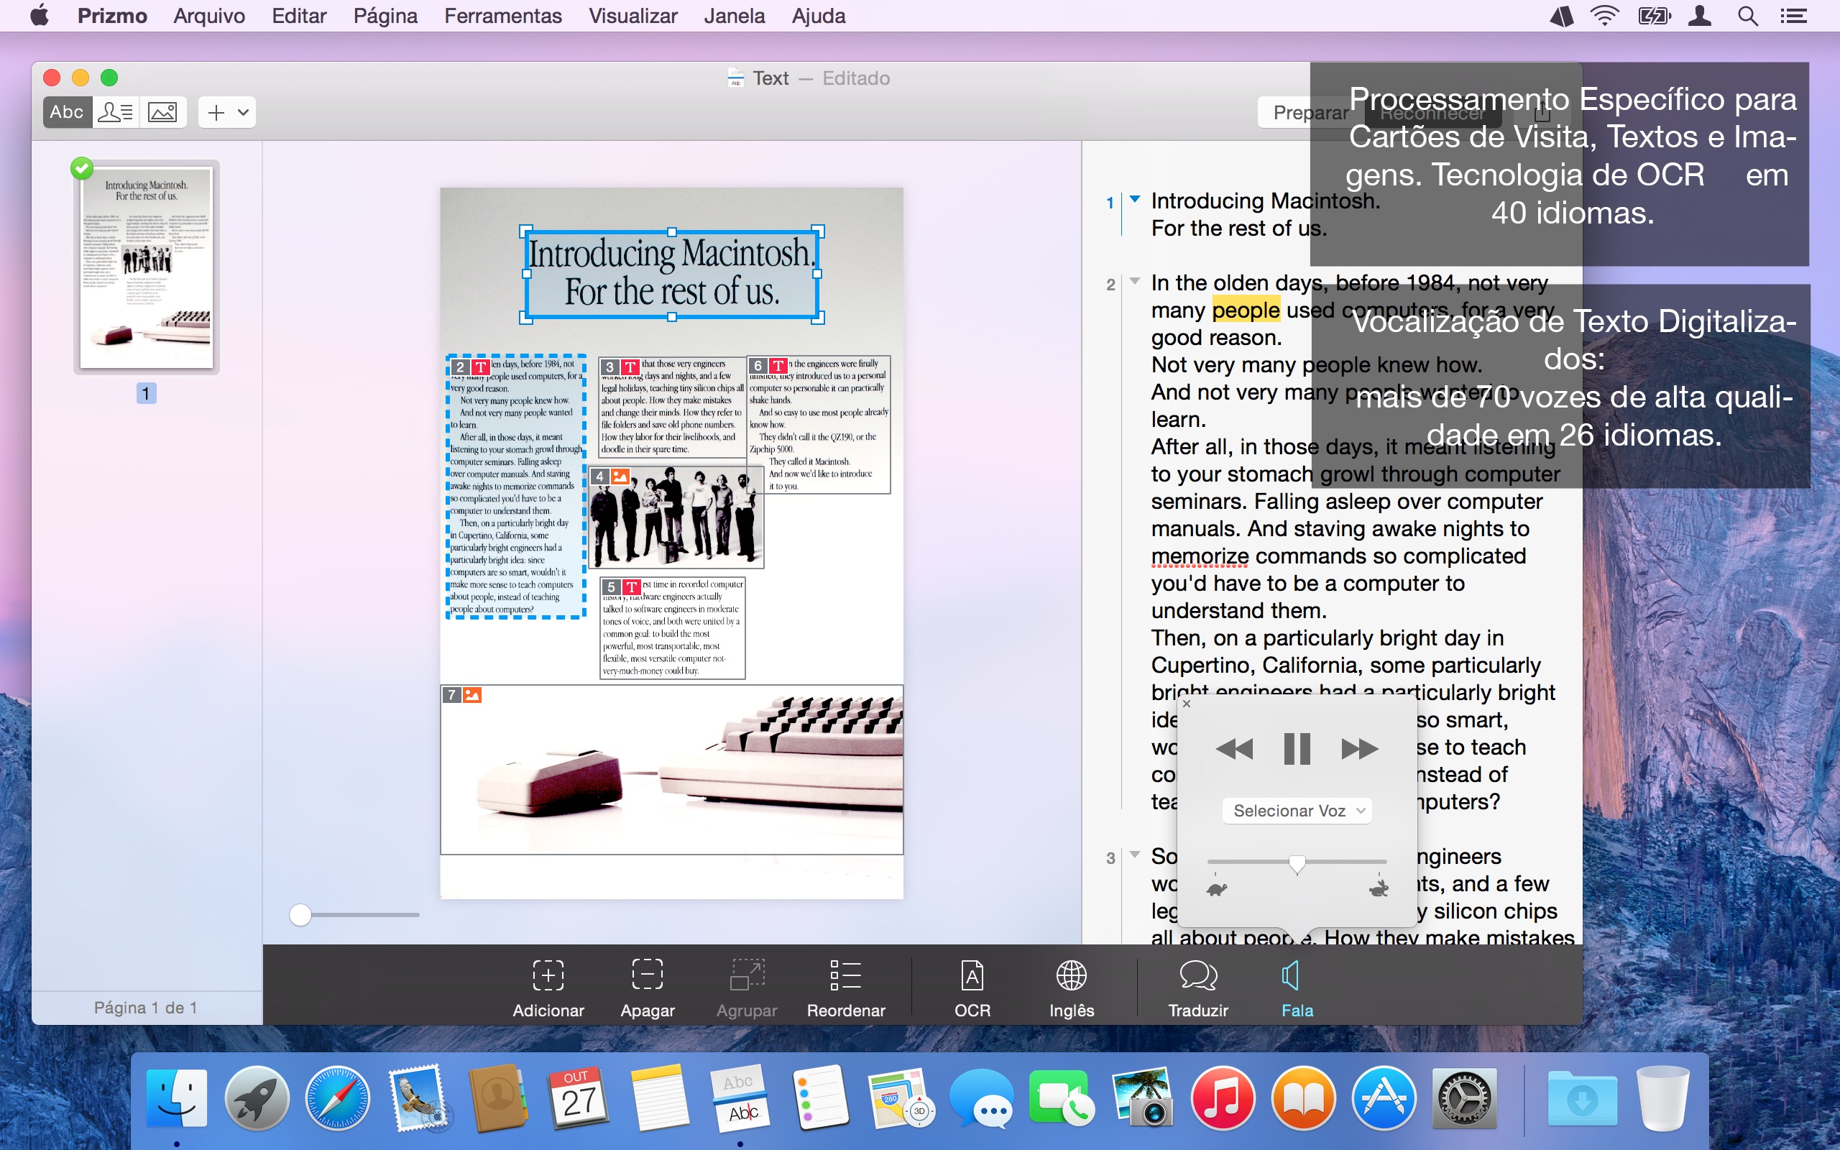
Task: Adjust the speech speed slider
Action: click(x=1297, y=862)
